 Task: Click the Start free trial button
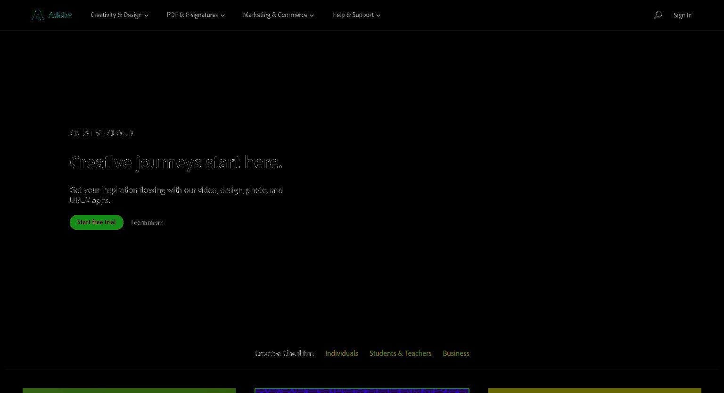[97, 222]
